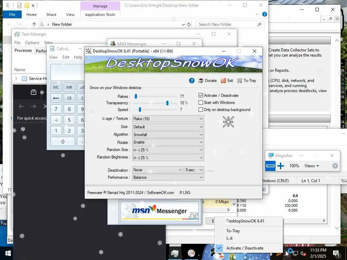Click Calculator number 0 key

pos(63,142)
